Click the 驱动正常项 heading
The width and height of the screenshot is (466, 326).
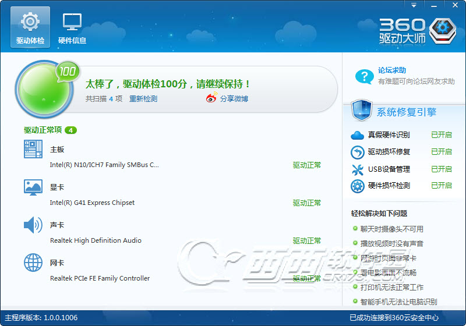pyautogui.click(x=43, y=130)
